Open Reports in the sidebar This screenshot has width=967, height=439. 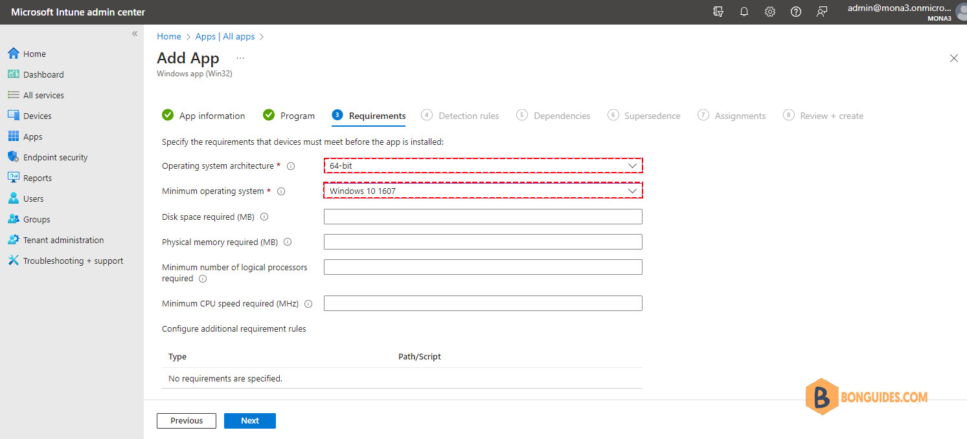tap(37, 178)
